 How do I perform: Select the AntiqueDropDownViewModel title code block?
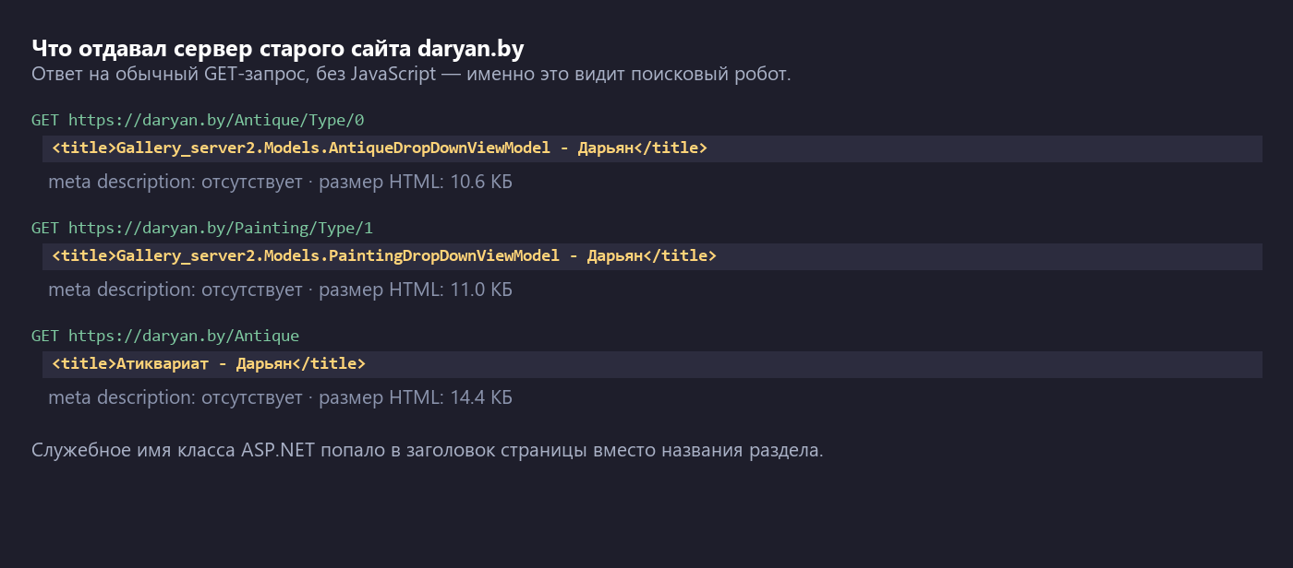point(652,148)
